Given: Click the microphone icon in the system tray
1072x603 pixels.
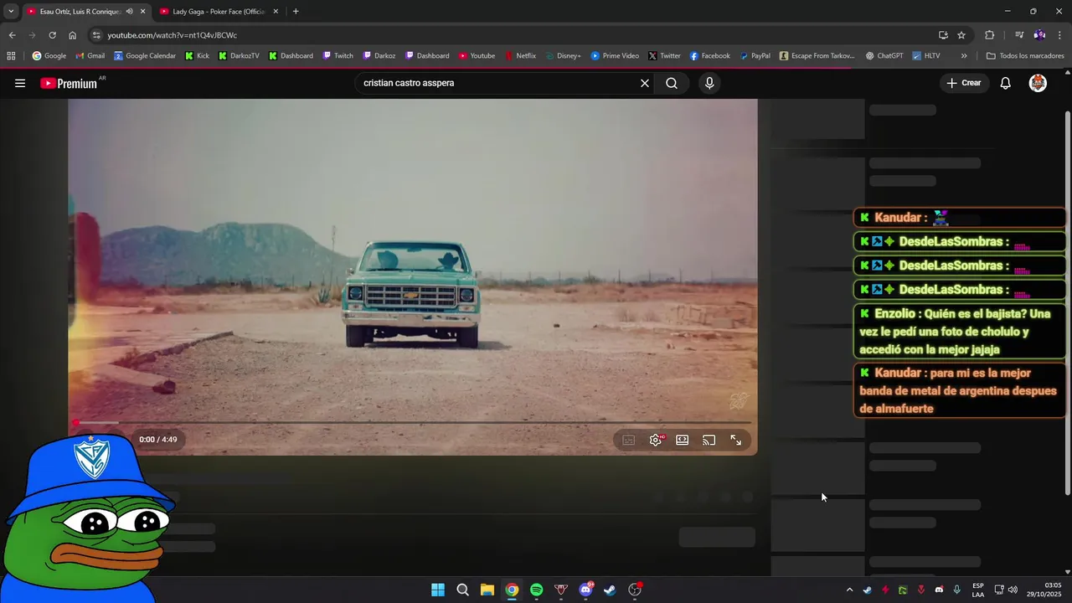Looking at the screenshot, I should point(956,590).
